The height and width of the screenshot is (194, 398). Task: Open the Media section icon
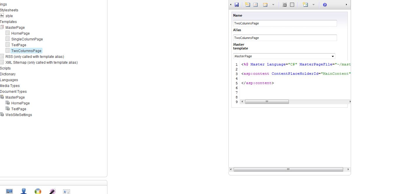[x=9, y=191]
